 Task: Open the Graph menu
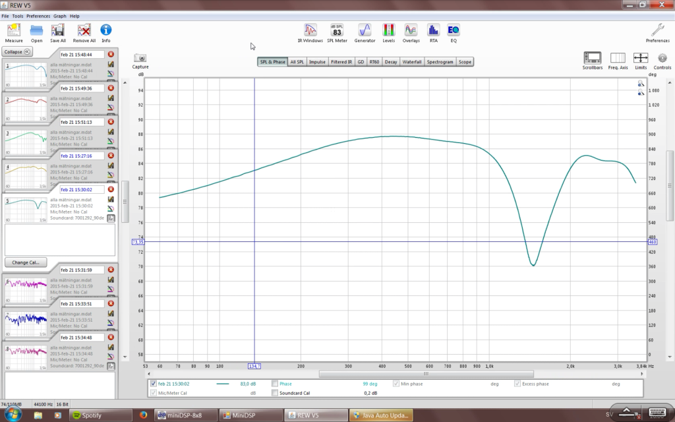(x=60, y=16)
